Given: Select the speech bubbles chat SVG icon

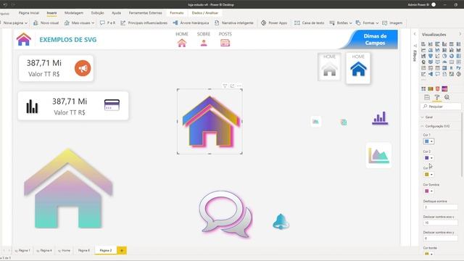Looking at the screenshot, I should coord(225,215).
